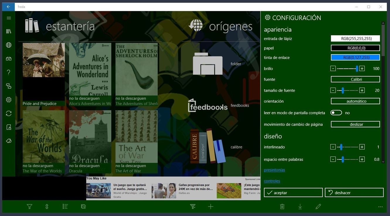
Task: Open the feedbooks source logo
Action: click(x=207, y=105)
